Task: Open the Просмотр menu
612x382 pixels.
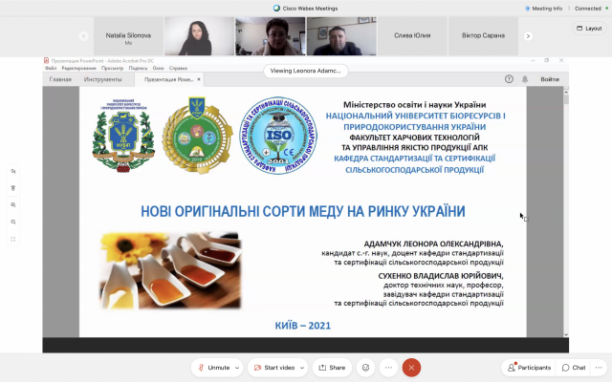Action: tap(113, 68)
